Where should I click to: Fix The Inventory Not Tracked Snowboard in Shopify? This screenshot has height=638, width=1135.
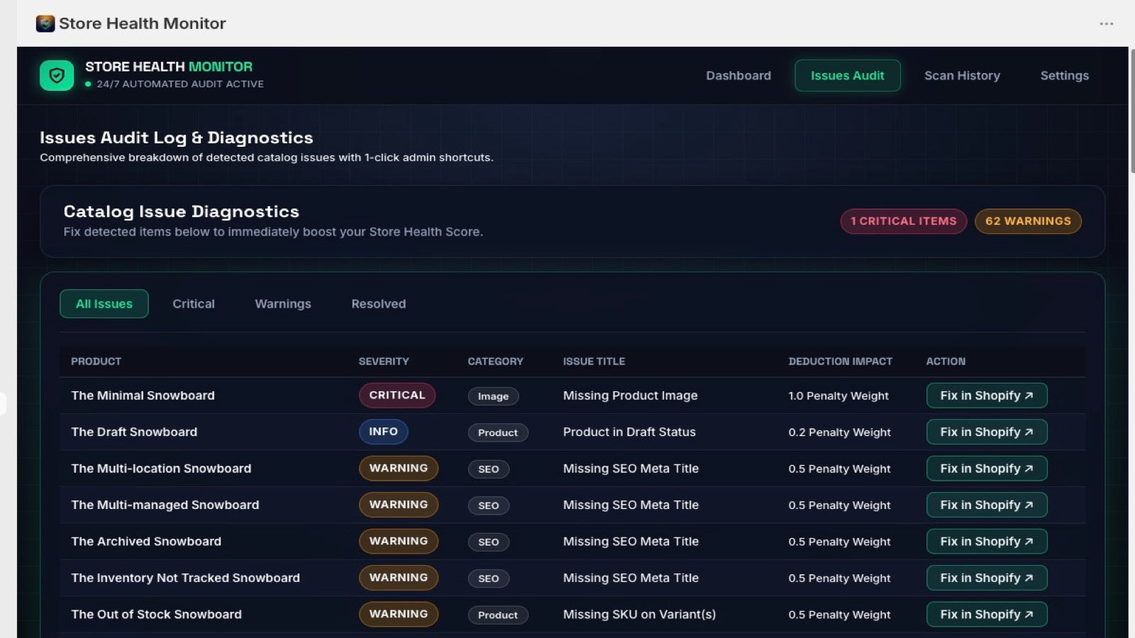click(987, 578)
